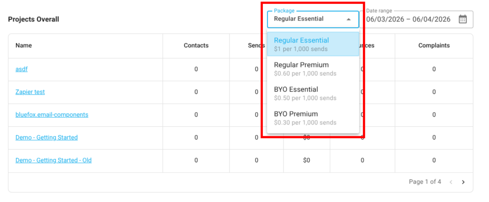Click the Package select field
Viewport: 489px width, 202px height.
click(x=307, y=19)
